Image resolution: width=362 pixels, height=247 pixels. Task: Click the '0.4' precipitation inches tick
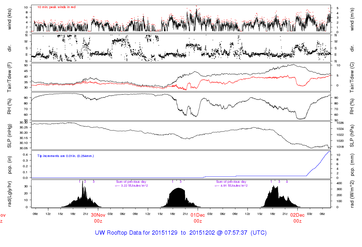pyautogui.click(x=25, y=155)
